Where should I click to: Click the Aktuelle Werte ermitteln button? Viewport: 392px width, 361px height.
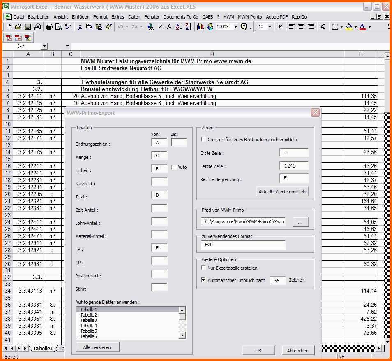pos(282,192)
